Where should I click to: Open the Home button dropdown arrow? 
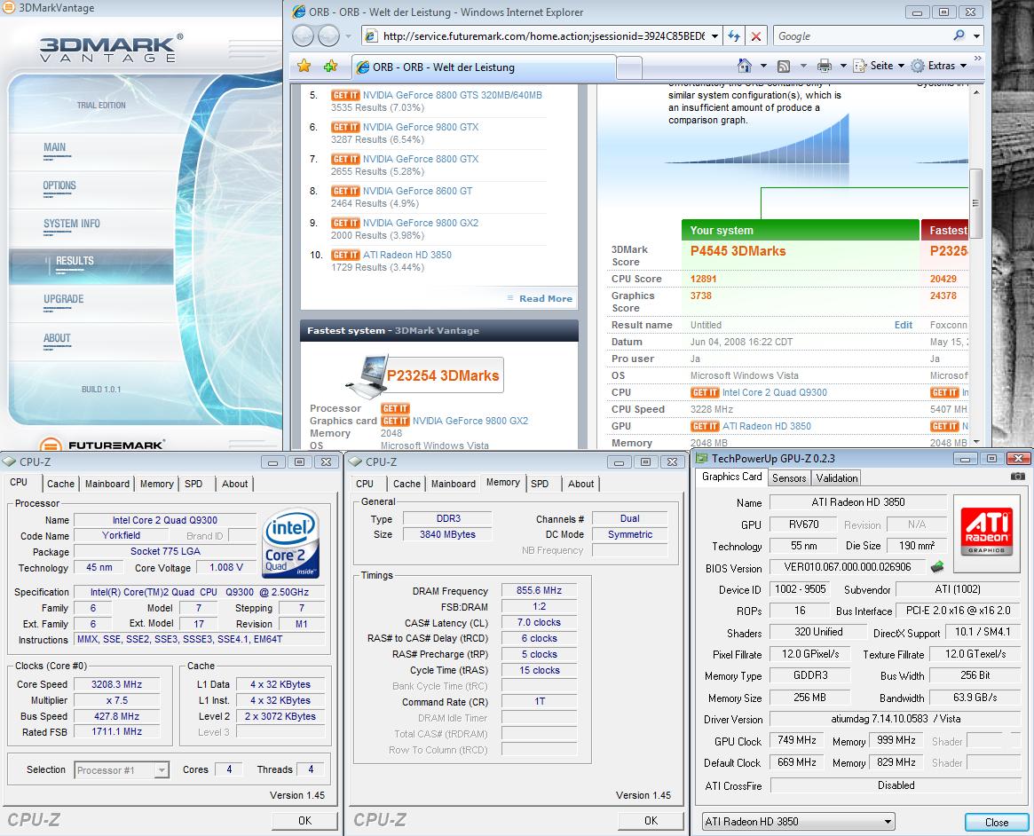tap(763, 66)
